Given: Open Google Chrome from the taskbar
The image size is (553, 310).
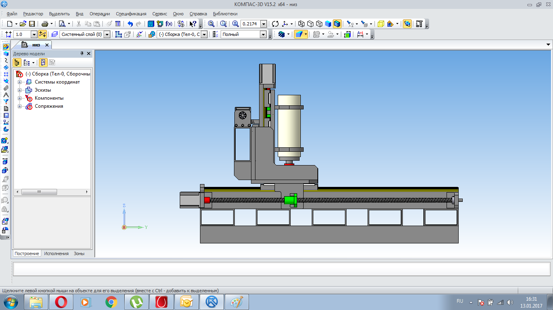Looking at the screenshot, I should coord(111,302).
